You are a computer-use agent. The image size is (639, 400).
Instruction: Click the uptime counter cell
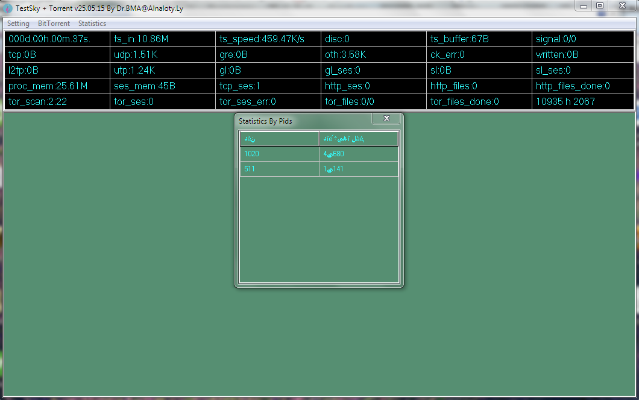click(x=57, y=39)
